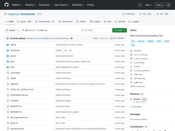Click the star icon beside 7.5k stars
175x131 pixels.
(131, 75)
